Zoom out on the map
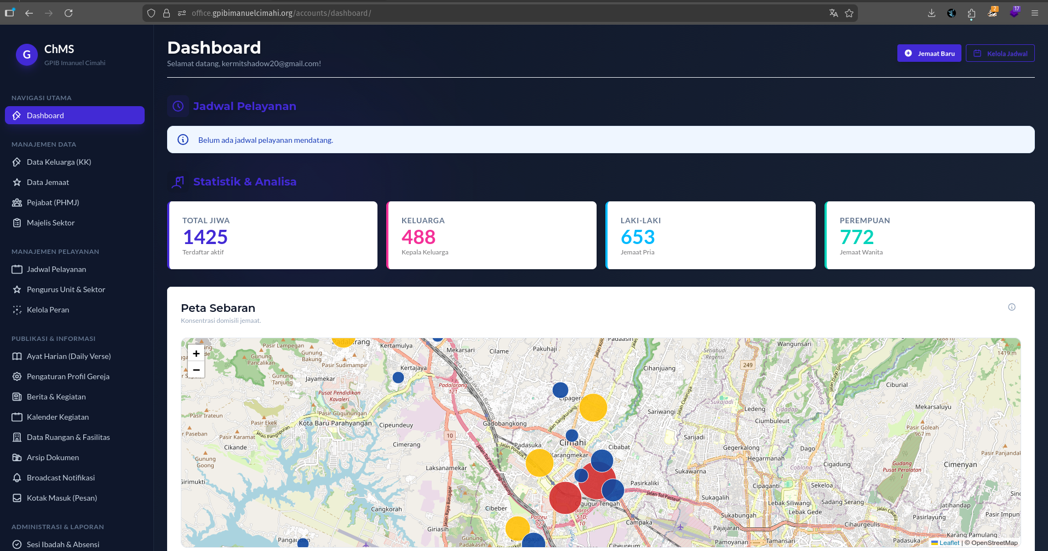Image resolution: width=1048 pixels, height=551 pixels. click(x=196, y=370)
